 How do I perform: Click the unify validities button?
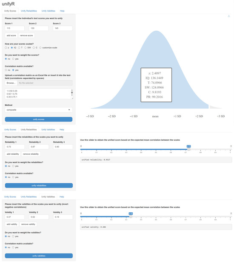[x=39, y=256]
